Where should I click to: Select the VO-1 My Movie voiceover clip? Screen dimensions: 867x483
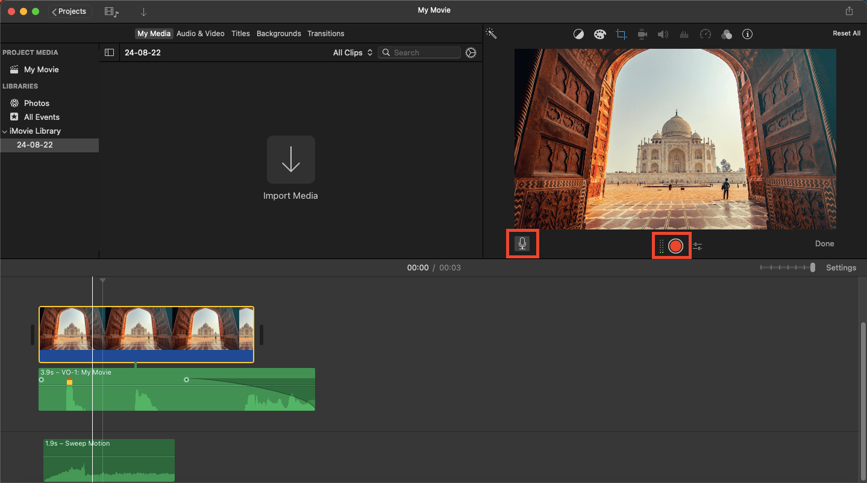tap(177, 389)
